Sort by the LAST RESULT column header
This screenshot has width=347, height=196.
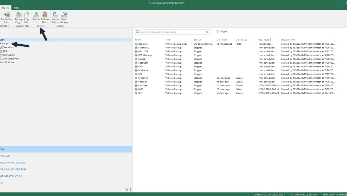tap(242, 40)
